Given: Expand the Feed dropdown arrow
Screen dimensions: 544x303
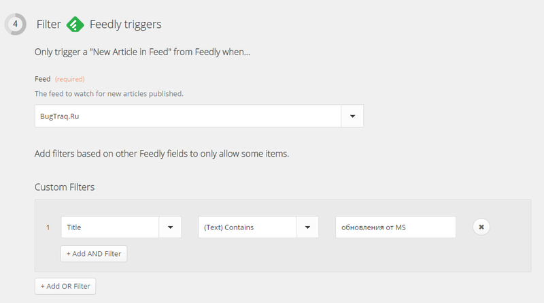Looking at the screenshot, I should pyautogui.click(x=352, y=116).
